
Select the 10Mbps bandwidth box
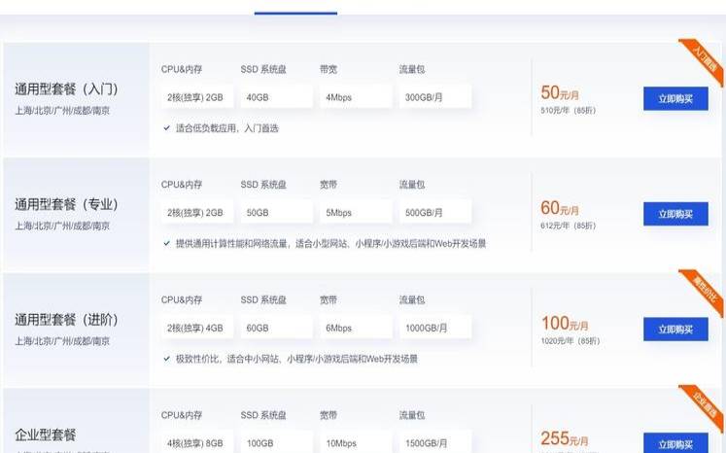[x=356, y=442]
